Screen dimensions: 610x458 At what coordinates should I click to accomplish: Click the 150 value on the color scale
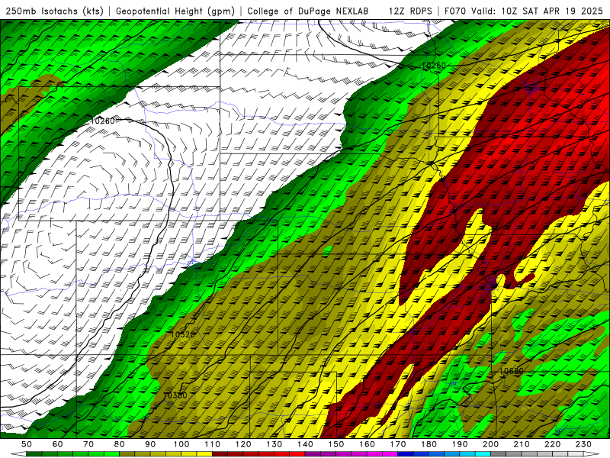coord(335,444)
